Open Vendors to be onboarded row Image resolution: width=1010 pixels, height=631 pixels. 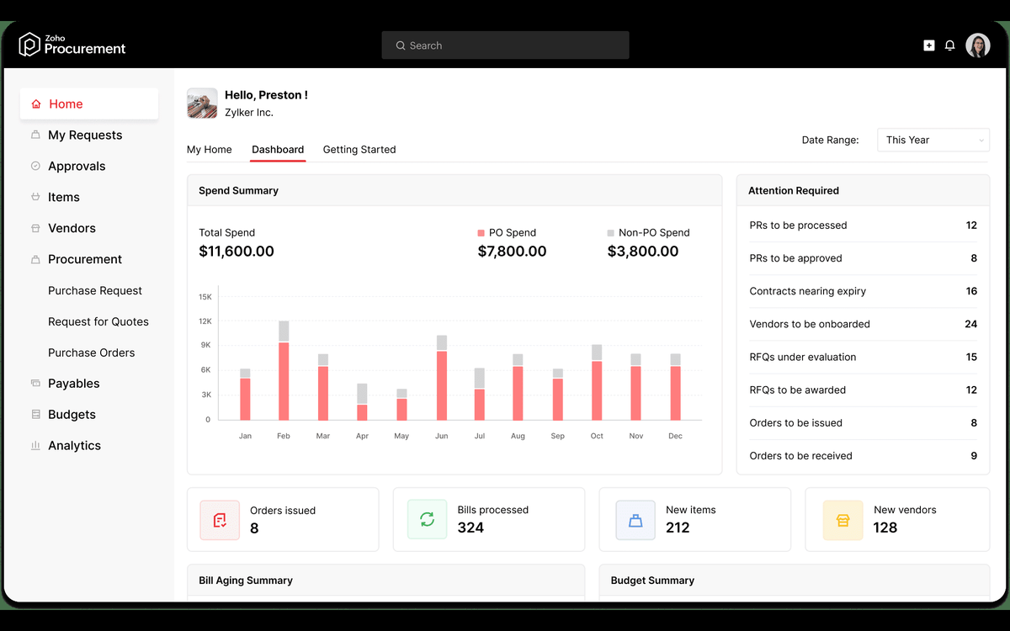(x=863, y=324)
